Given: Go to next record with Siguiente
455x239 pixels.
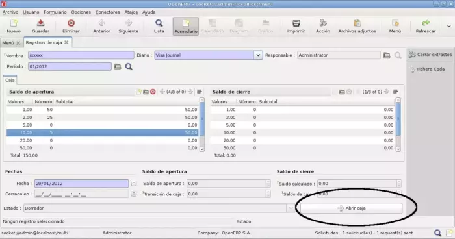Looking at the screenshot, I should (x=128, y=26).
